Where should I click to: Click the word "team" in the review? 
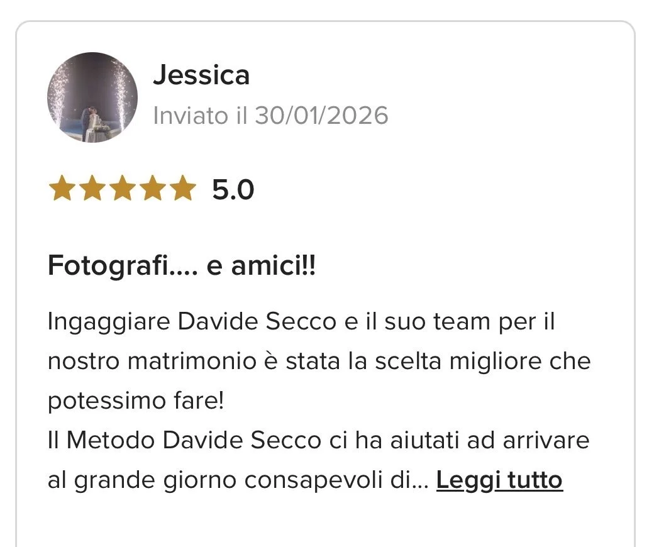[x=462, y=322]
